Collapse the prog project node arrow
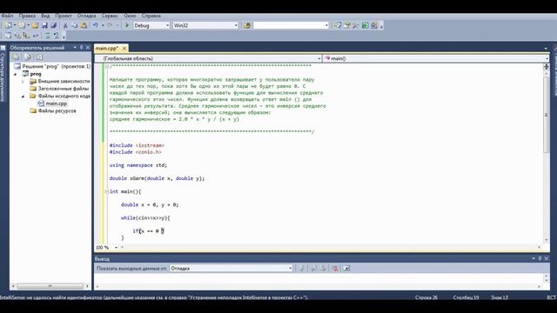The width and height of the screenshot is (557, 313). pos(16,74)
